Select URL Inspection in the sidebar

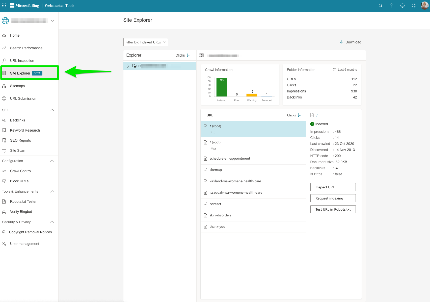[x=22, y=61]
